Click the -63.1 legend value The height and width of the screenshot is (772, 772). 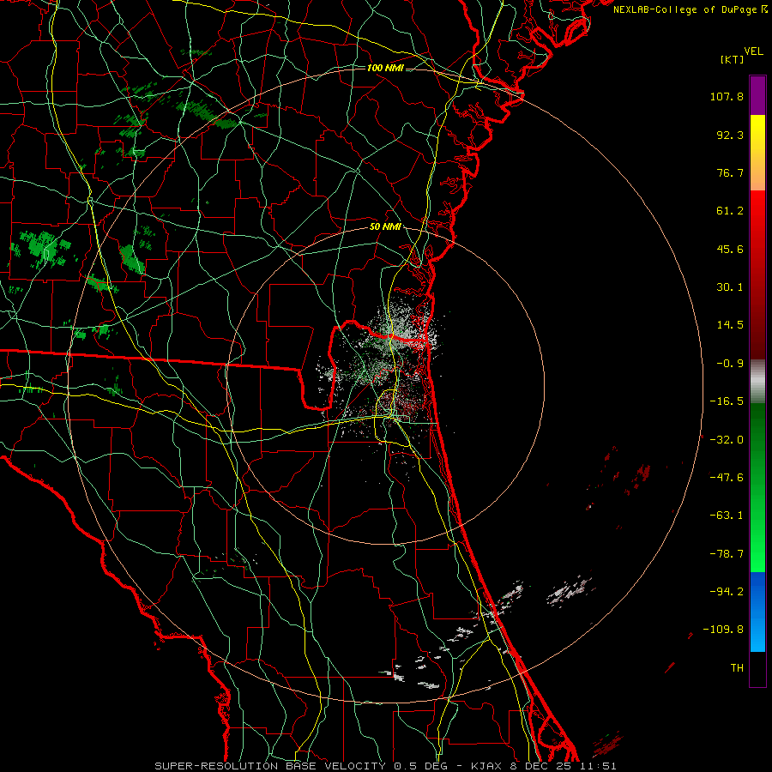tap(727, 516)
